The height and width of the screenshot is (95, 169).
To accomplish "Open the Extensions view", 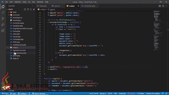I will (x=3, y=31).
